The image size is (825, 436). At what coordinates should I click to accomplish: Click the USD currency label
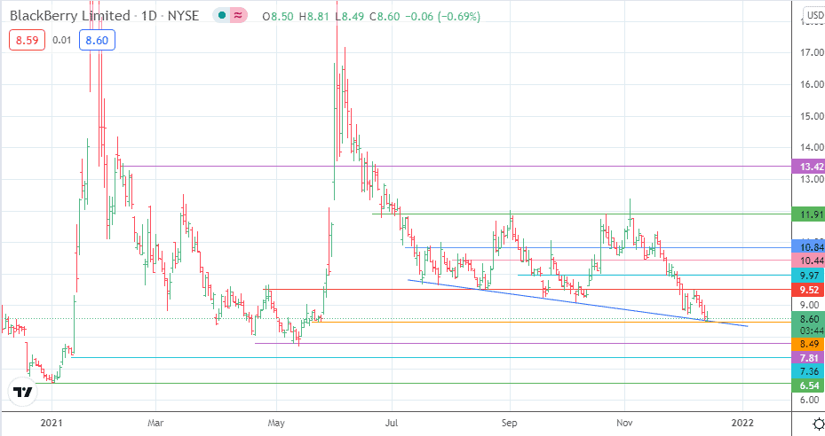pos(815,15)
